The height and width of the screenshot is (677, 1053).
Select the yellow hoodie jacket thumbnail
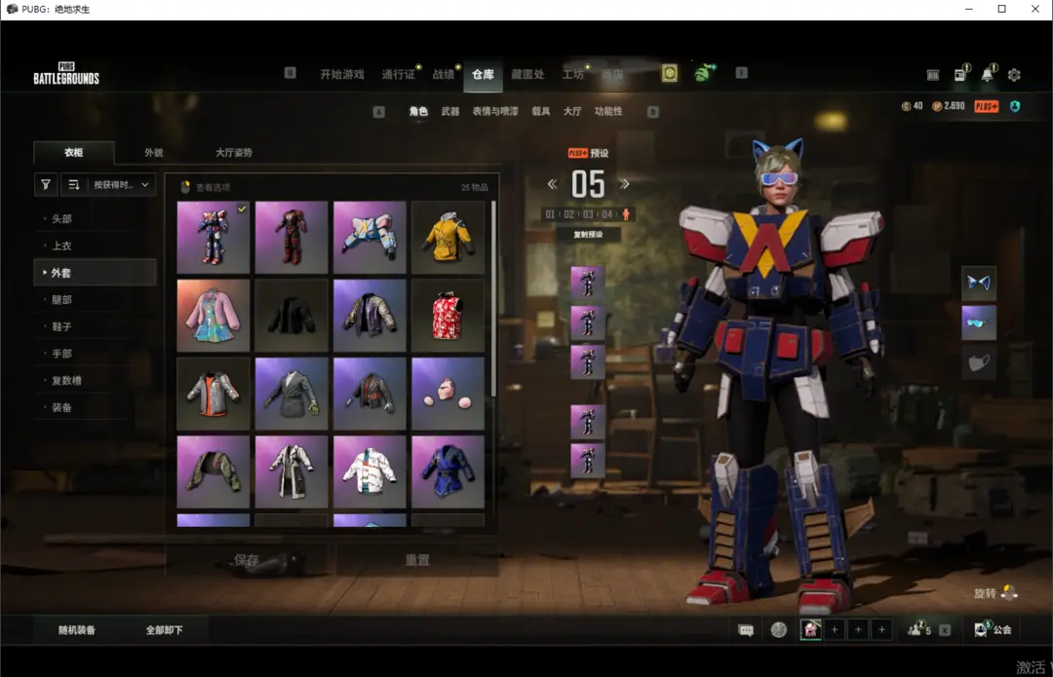coord(448,237)
